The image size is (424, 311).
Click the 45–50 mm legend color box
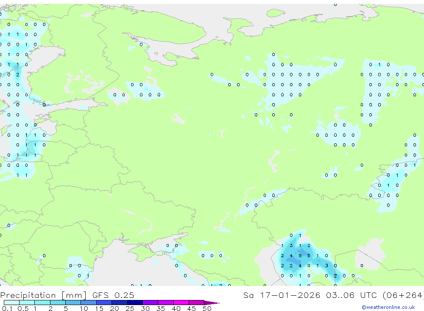(x=197, y=303)
